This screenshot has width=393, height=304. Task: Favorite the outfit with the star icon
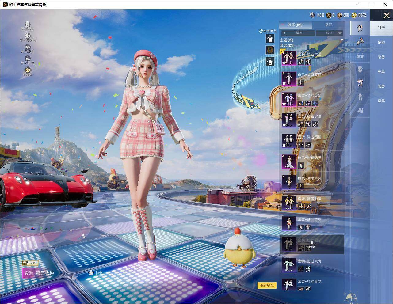point(91,272)
